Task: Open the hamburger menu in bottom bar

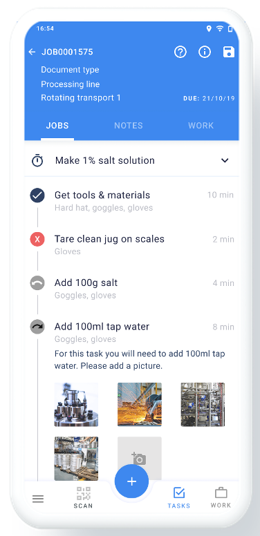Action: (38, 499)
